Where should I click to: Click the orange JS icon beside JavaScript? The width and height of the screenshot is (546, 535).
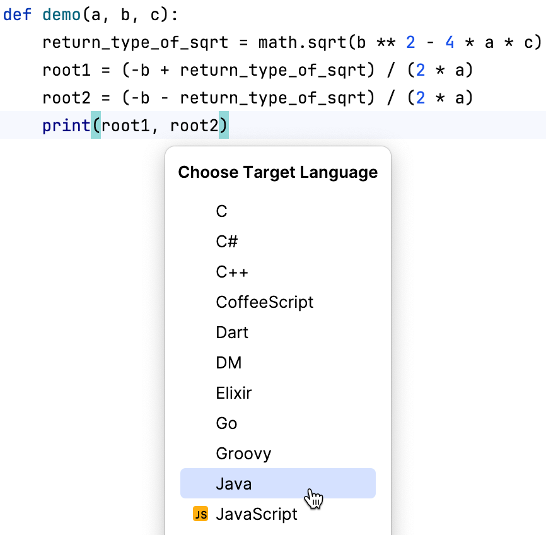[x=200, y=514]
